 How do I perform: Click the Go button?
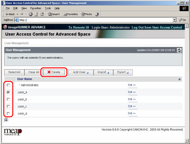(183, 20)
